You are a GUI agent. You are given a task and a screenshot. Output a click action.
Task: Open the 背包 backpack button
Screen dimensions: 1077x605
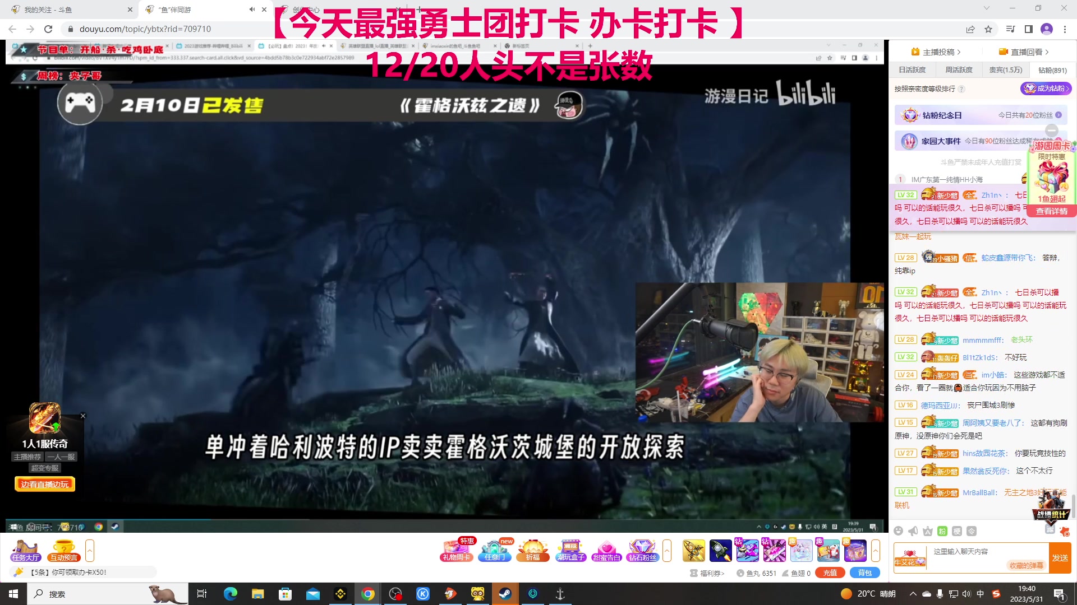865,573
